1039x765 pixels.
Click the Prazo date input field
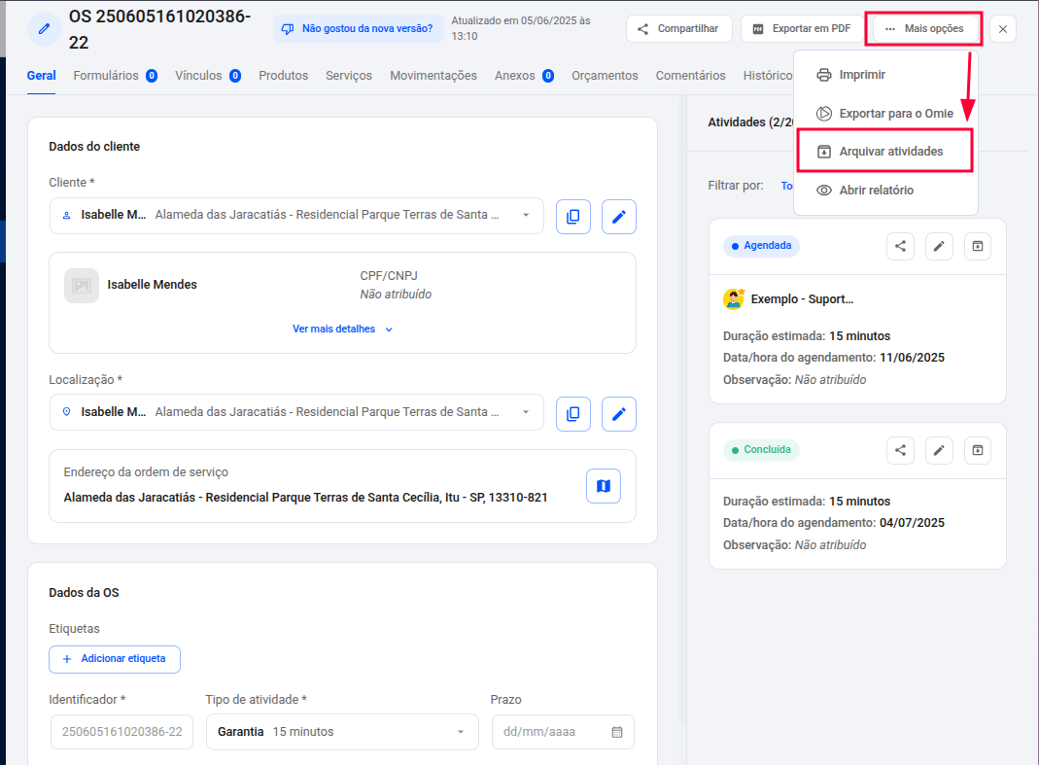[x=554, y=732]
